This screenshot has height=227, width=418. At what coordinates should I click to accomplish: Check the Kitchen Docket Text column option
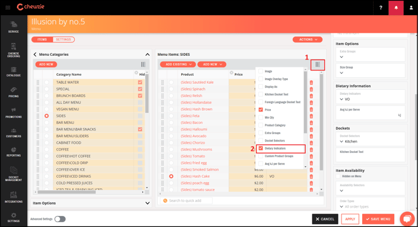tap(261, 94)
